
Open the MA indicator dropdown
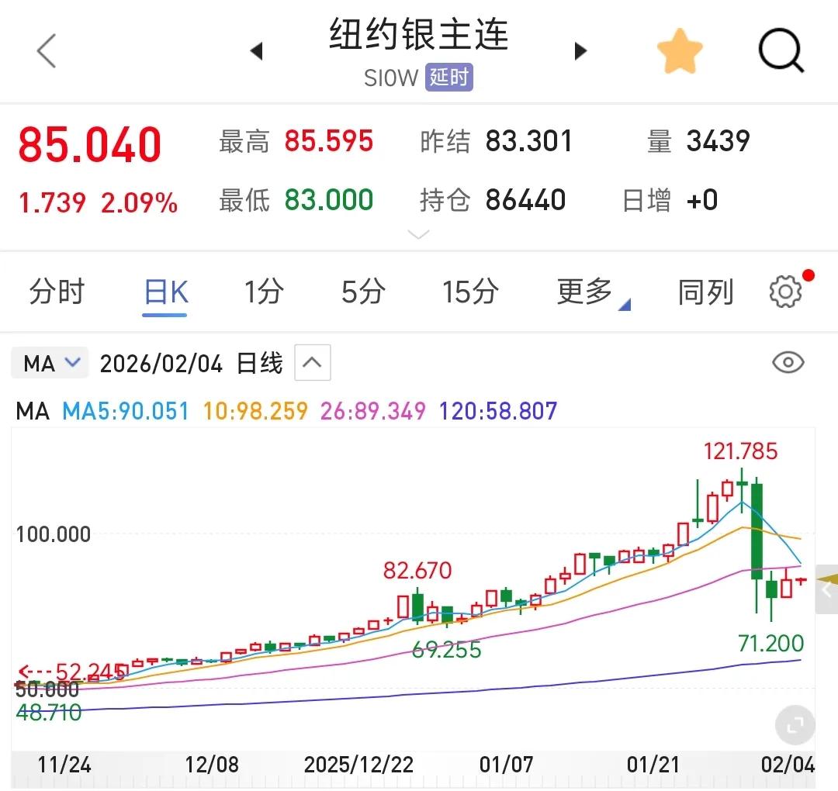49,362
